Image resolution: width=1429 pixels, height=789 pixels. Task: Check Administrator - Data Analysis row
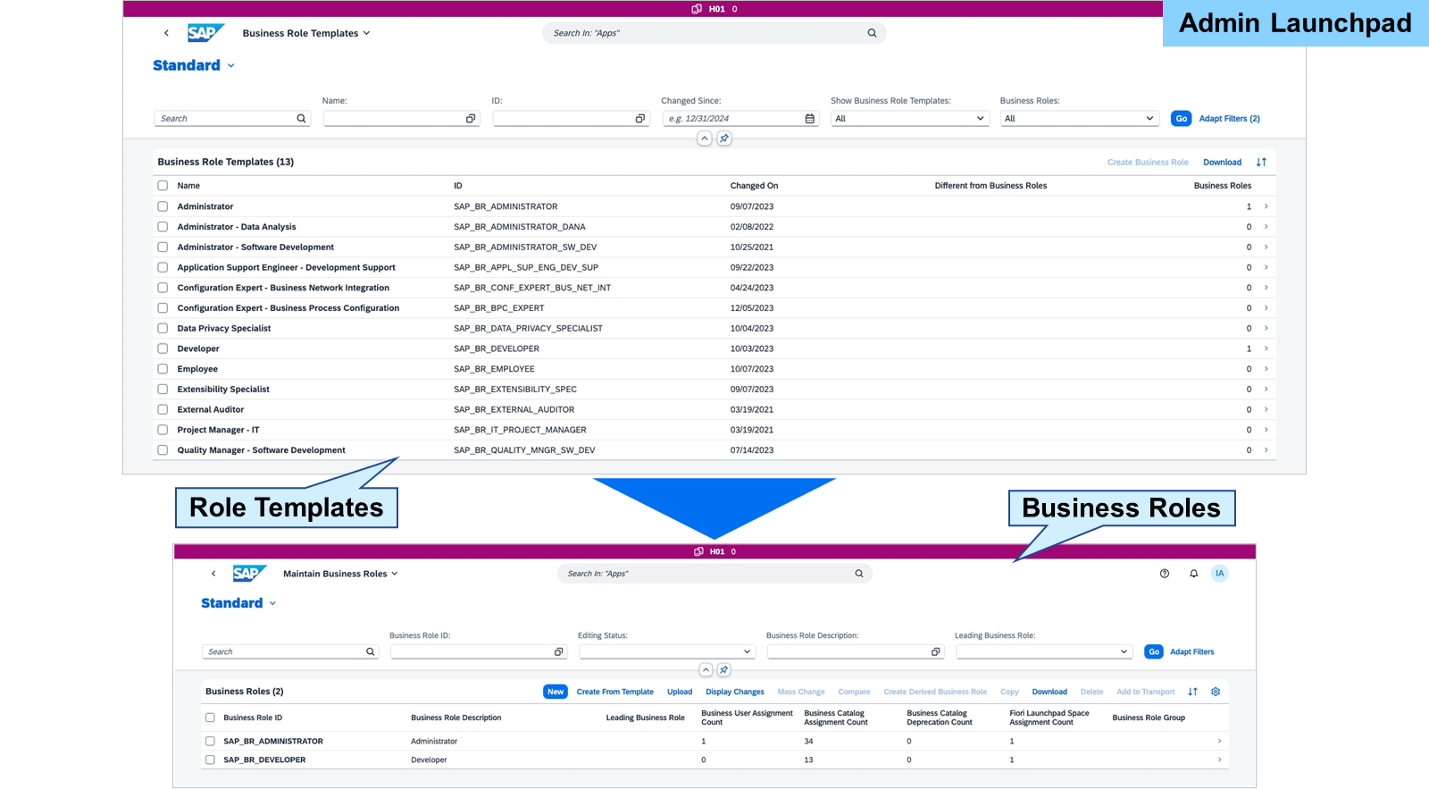coord(163,227)
